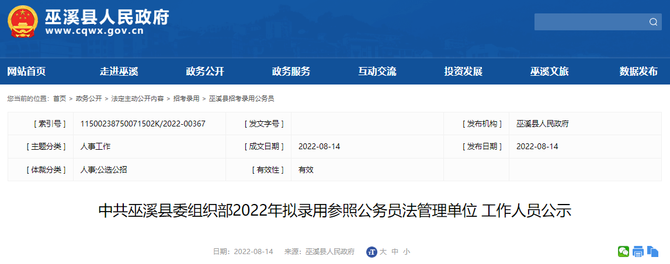Open the 互动交流 navigation item

tap(377, 72)
